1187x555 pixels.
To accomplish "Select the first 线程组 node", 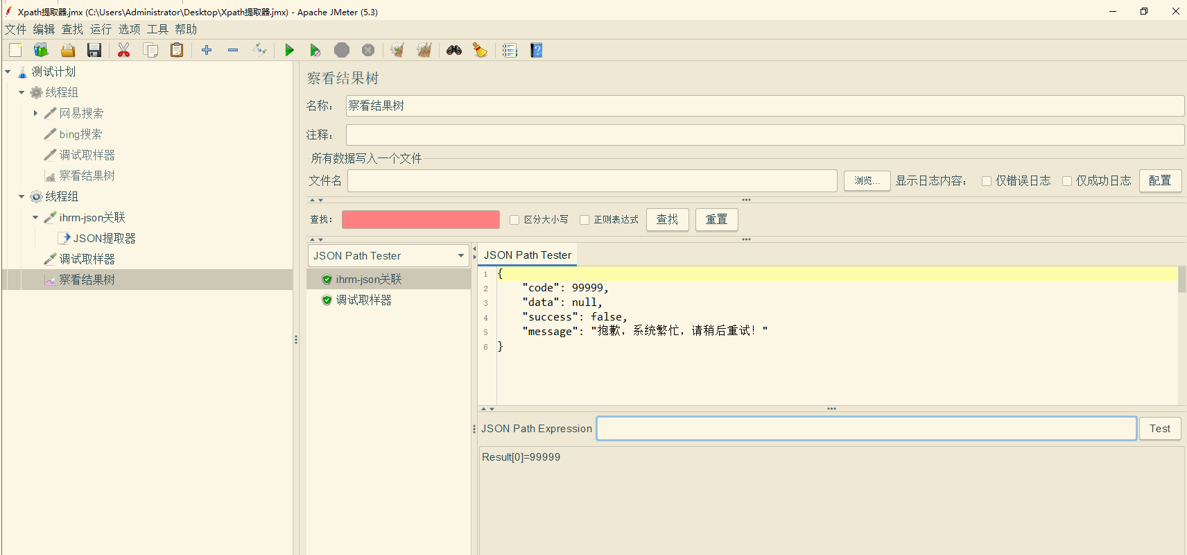I will coord(62,92).
